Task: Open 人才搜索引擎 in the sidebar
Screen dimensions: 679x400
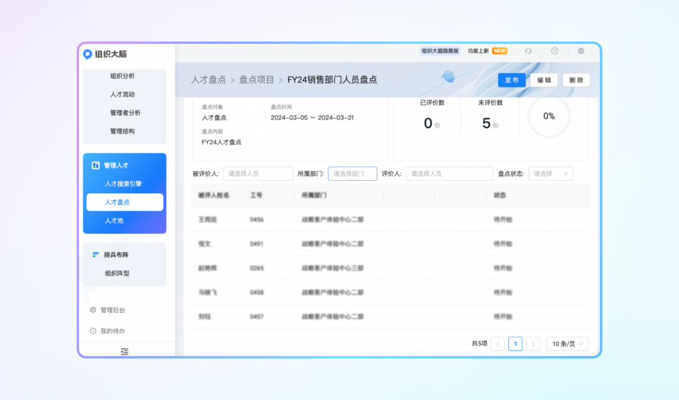Action: click(123, 184)
